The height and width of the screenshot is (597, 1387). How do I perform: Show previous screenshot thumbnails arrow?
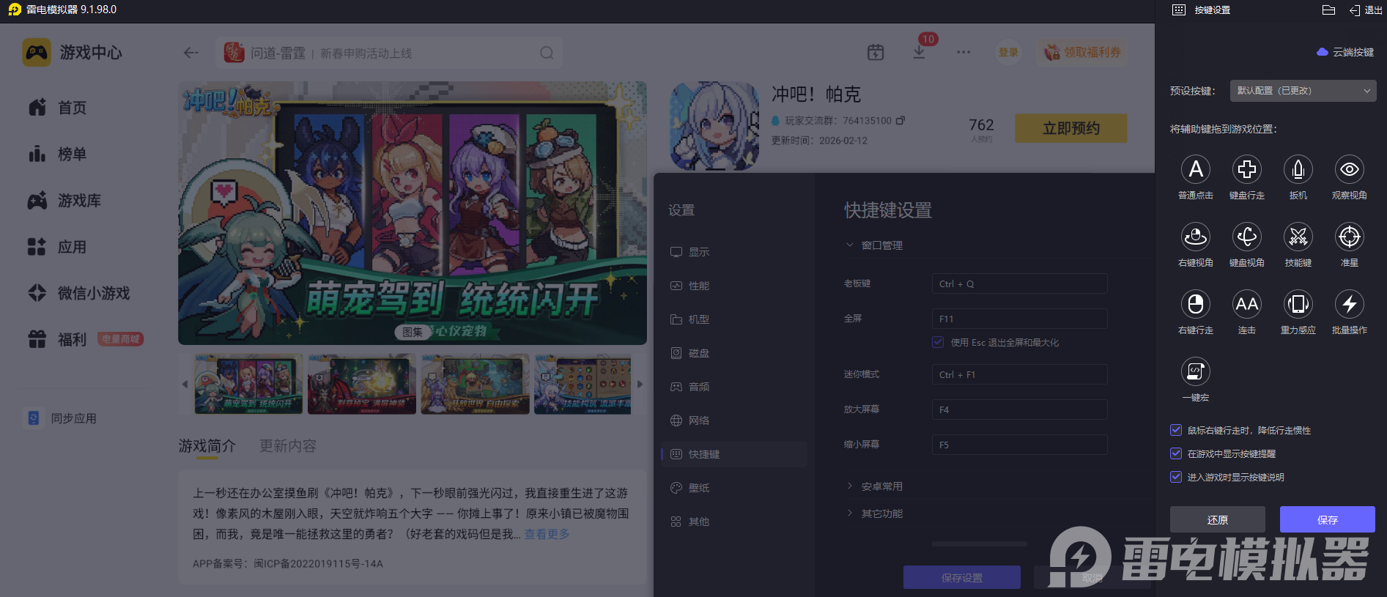point(185,384)
